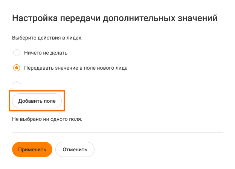Click the "Не выбрано ни одного поля." message

47,119
